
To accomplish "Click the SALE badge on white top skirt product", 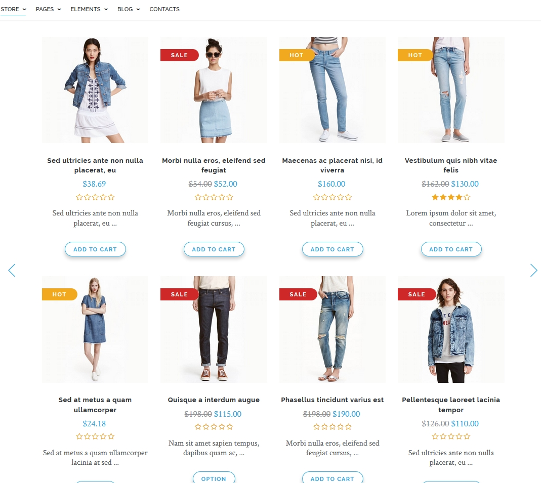I will point(180,55).
